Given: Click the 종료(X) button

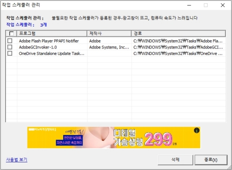Looking at the screenshot, I should tap(211, 160).
